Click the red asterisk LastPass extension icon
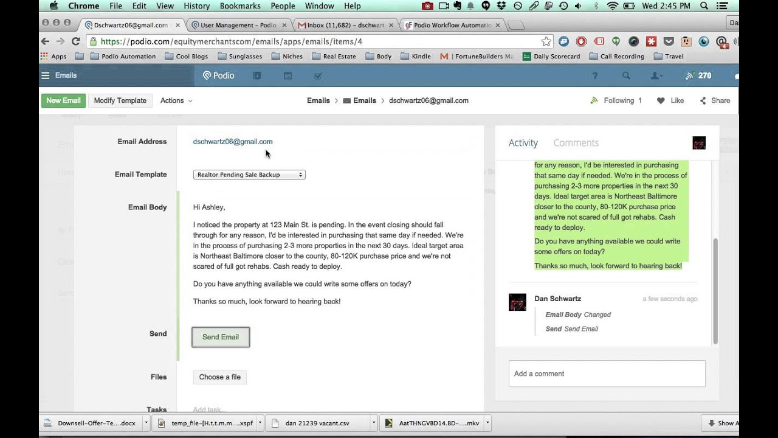Image resolution: width=778 pixels, height=438 pixels. (651, 41)
